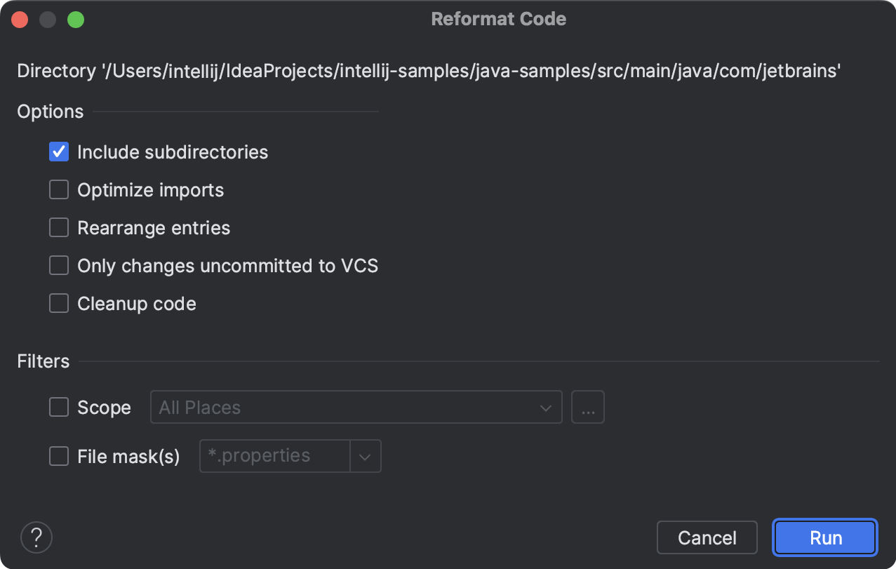This screenshot has height=569, width=896.
Task: Enable the Optimize imports checkbox
Action: (x=58, y=189)
